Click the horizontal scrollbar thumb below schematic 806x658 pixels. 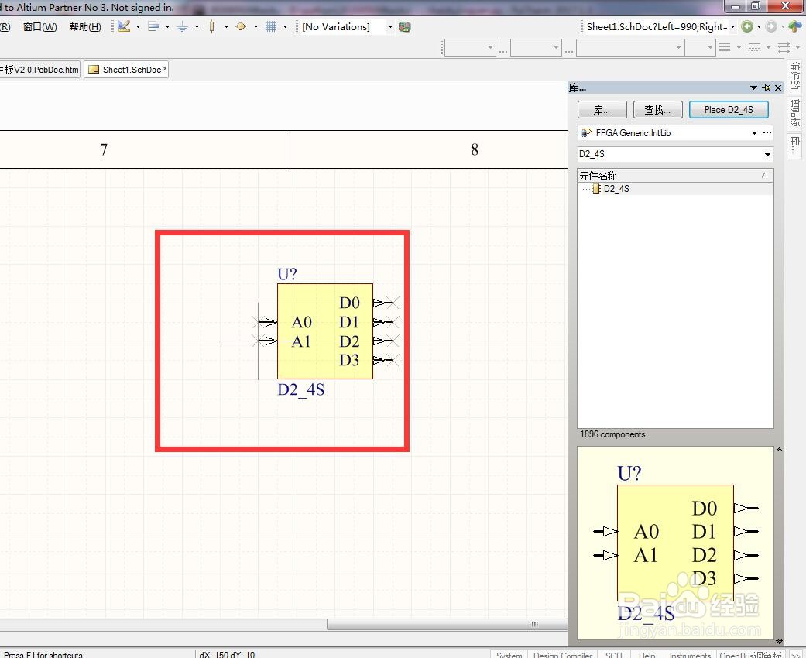[447, 624]
